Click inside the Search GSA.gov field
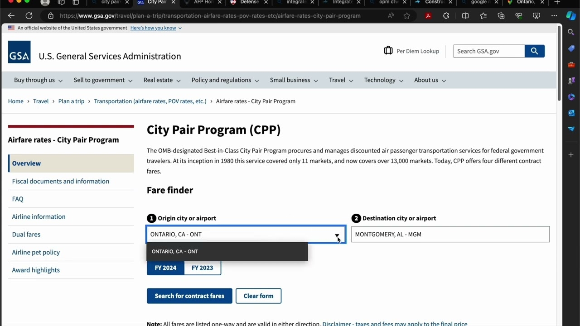Viewport: 580px width, 326px height. [x=489, y=51]
